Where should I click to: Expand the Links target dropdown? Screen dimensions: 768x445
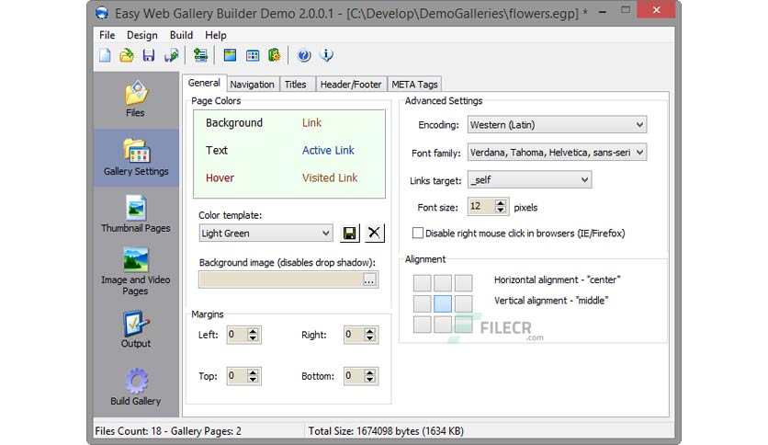pyautogui.click(x=584, y=180)
